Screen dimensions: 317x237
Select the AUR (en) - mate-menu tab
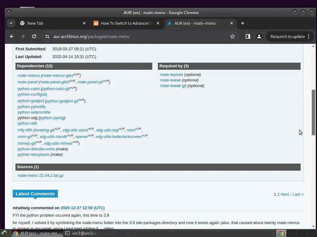point(200,23)
